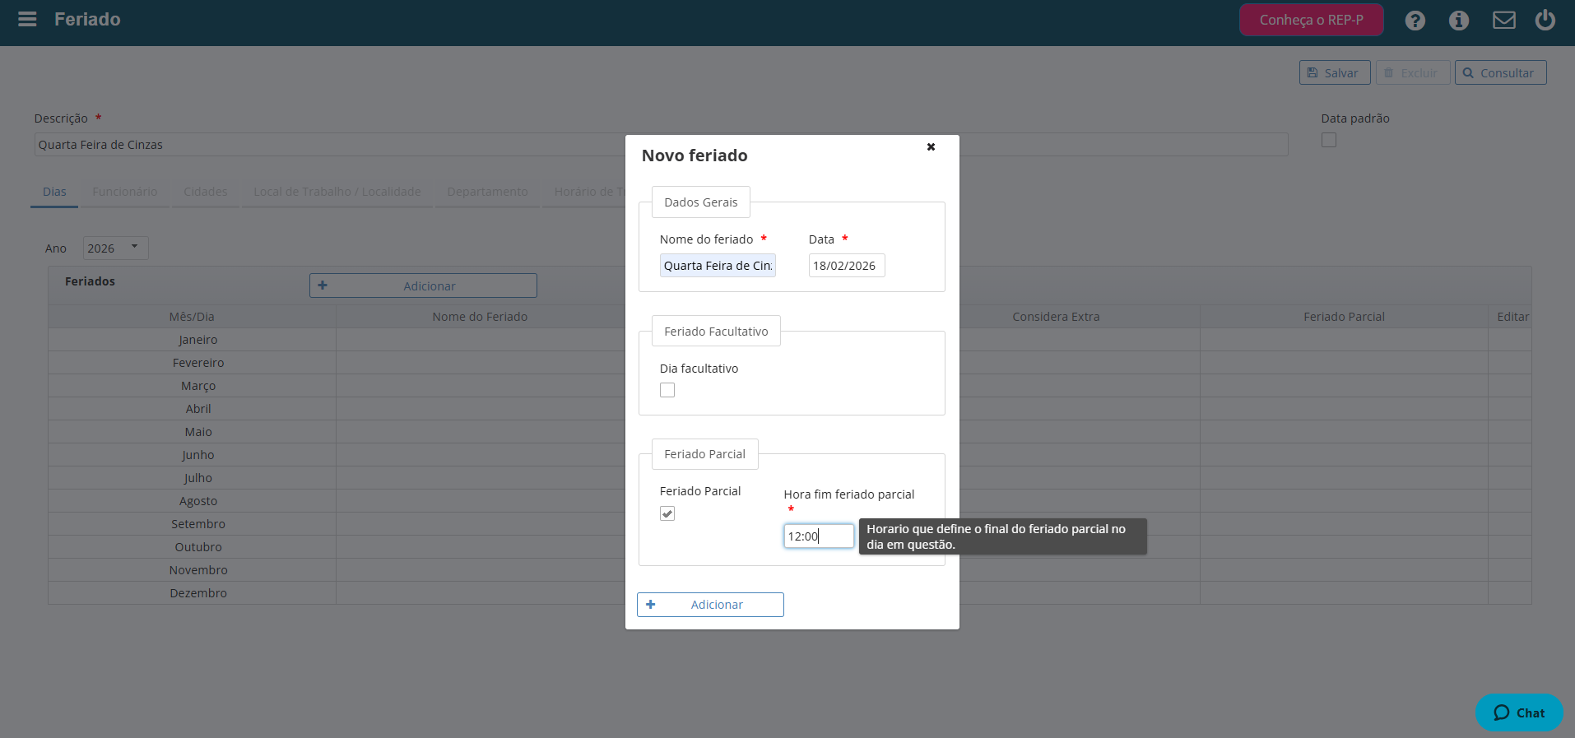Screen dimensions: 1575x738
Task: Switch to the Departamento tab
Action: point(487,192)
